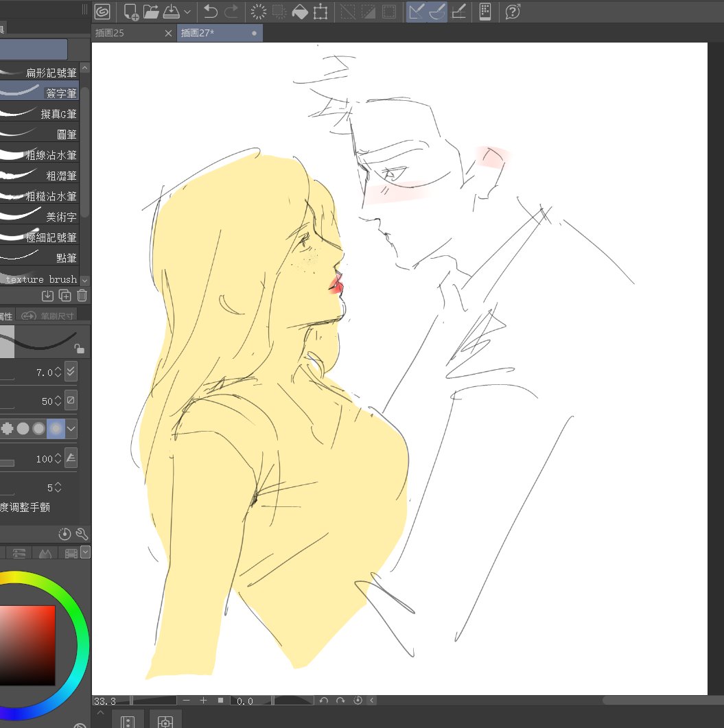The width and height of the screenshot is (724, 728).
Task: Undo the last stroke
Action: click(211, 12)
